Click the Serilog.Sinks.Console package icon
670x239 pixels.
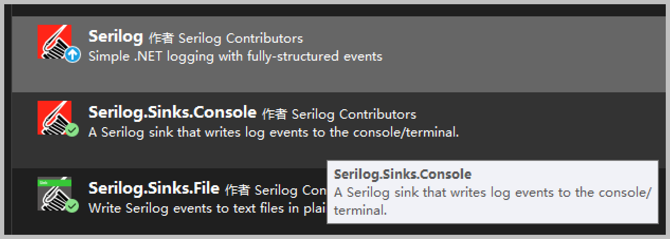click(x=54, y=117)
